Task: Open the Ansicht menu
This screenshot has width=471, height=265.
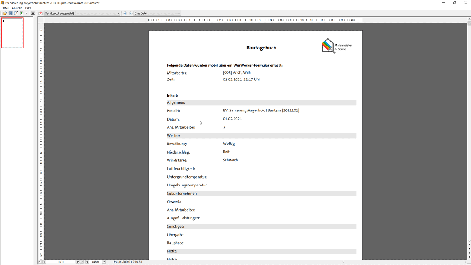Action: click(x=17, y=8)
